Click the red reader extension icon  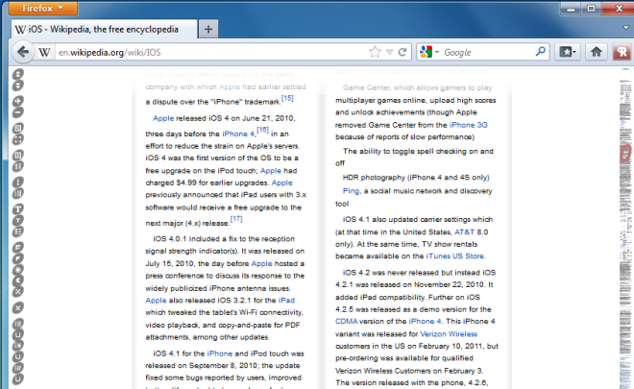[x=622, y=52]
